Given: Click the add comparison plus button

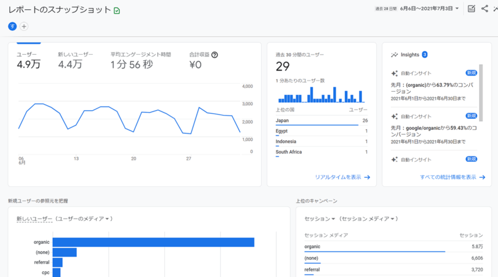Looking at the screenshot, I should point(24,26).
